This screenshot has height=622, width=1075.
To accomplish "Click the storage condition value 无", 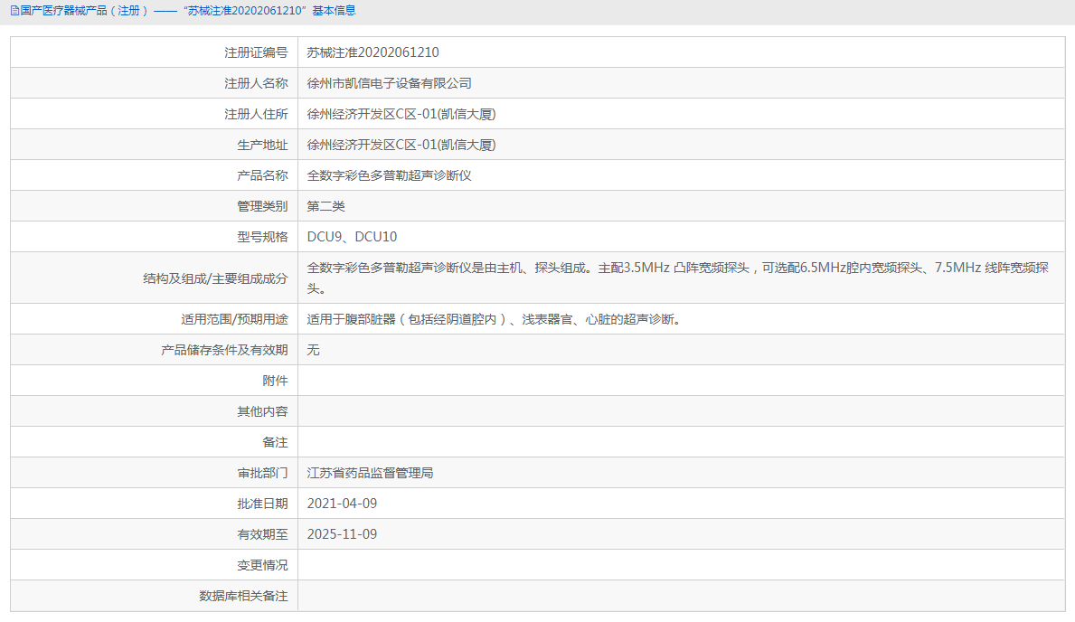I will [x=314, y=351].
